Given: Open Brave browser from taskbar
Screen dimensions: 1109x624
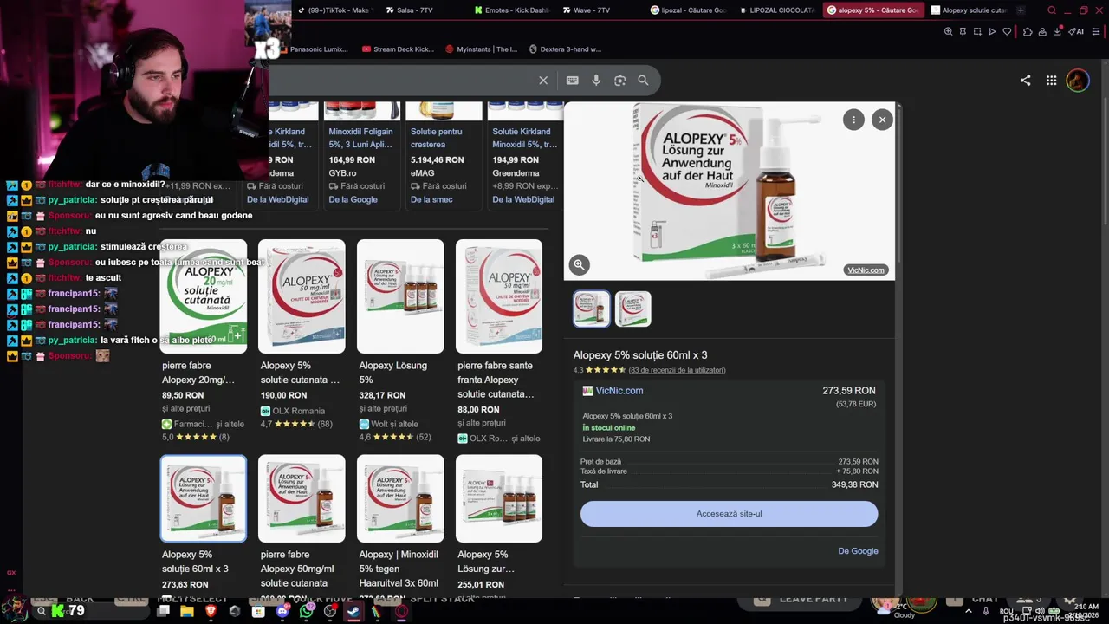Looking at the screenshot, I should [x=211, y=611].
